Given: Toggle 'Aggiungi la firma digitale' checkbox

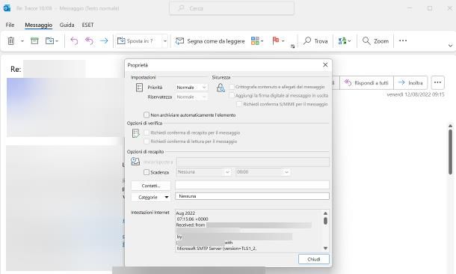Looking at the screenshot, I should click(x=232, y=95).
